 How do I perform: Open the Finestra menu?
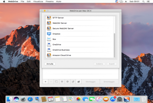coord(49,1)
